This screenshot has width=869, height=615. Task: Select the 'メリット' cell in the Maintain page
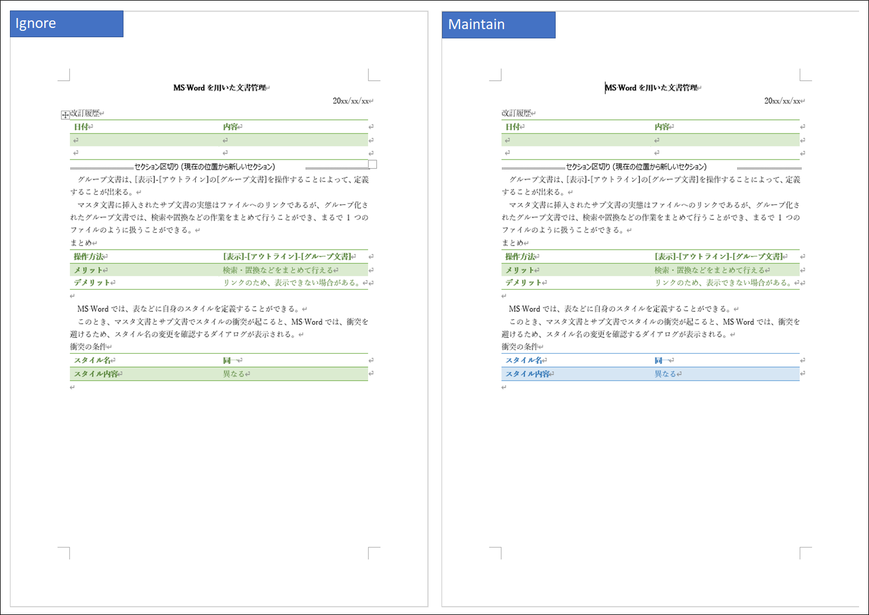click(x=576, y=270)
